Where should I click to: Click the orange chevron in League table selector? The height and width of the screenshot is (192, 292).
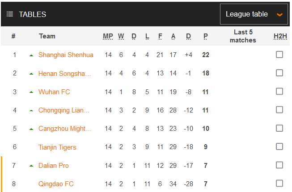(x=280, y=15)
